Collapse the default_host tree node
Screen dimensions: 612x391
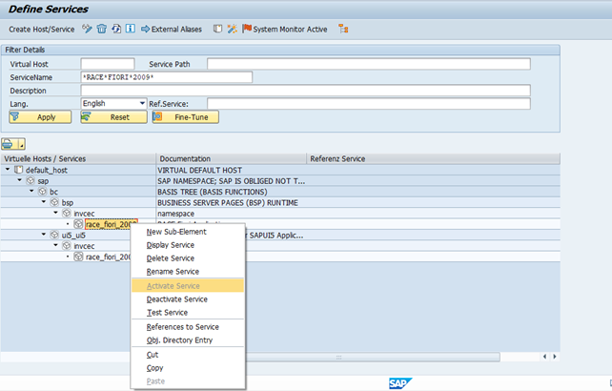[x=8, y=170]
